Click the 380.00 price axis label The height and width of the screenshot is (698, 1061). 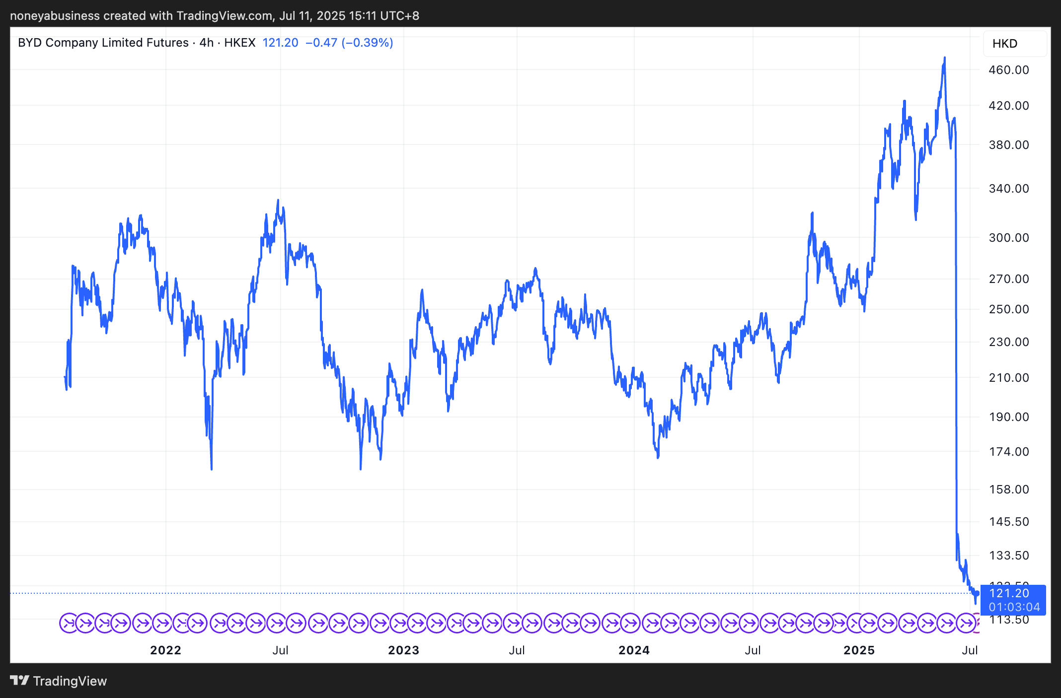(1009, 145)
